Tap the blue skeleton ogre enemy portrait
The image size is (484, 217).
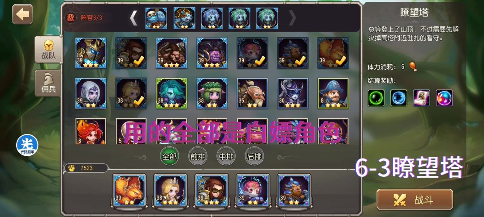(x=156, y=18)
